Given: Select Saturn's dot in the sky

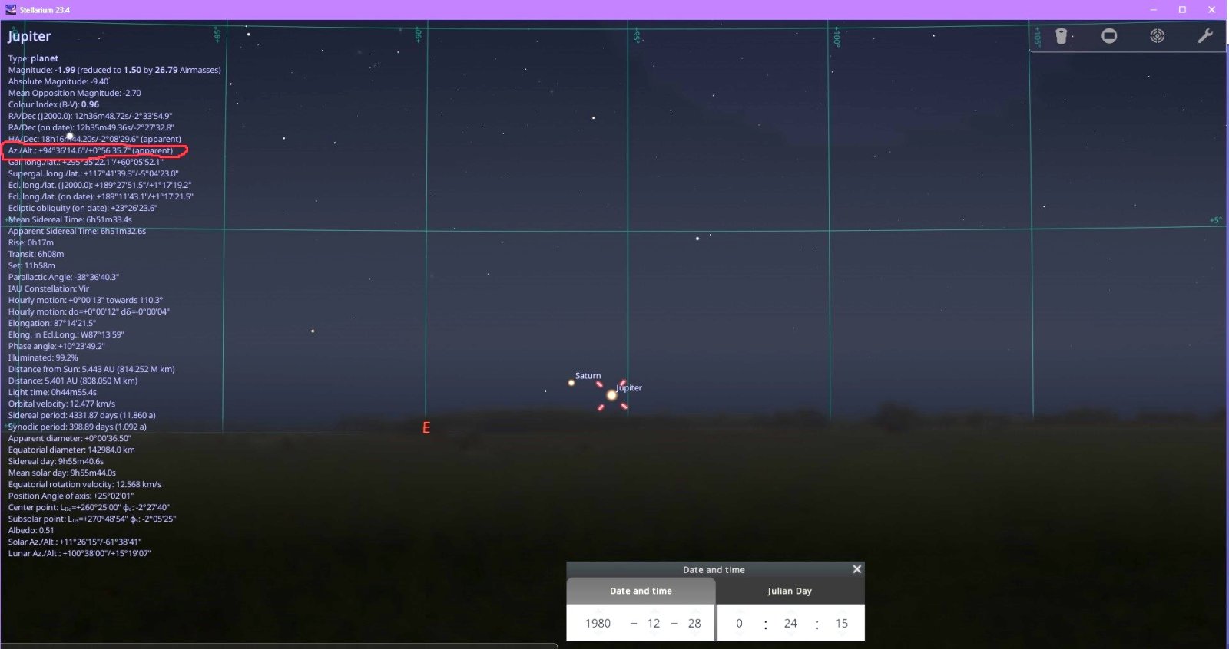Looking at the screenshot, I should coord(571,382).
